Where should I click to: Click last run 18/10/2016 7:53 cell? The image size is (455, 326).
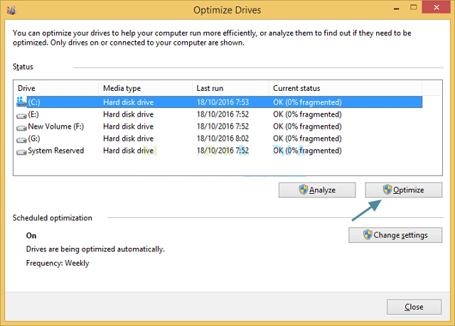tap(223, 102)
